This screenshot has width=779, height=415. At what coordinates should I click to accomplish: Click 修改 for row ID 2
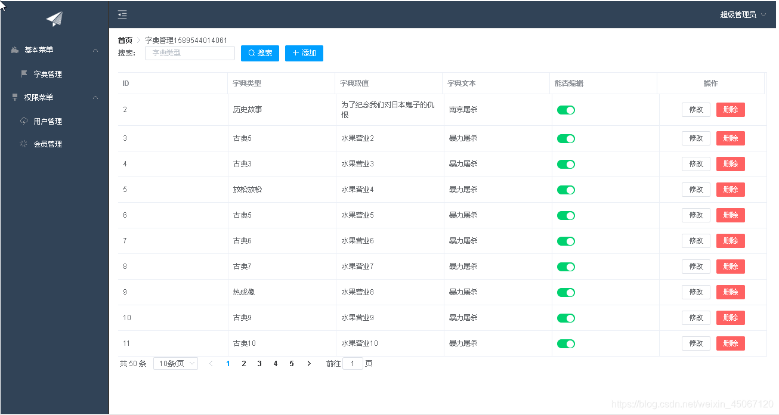click(x=696, y=110)
